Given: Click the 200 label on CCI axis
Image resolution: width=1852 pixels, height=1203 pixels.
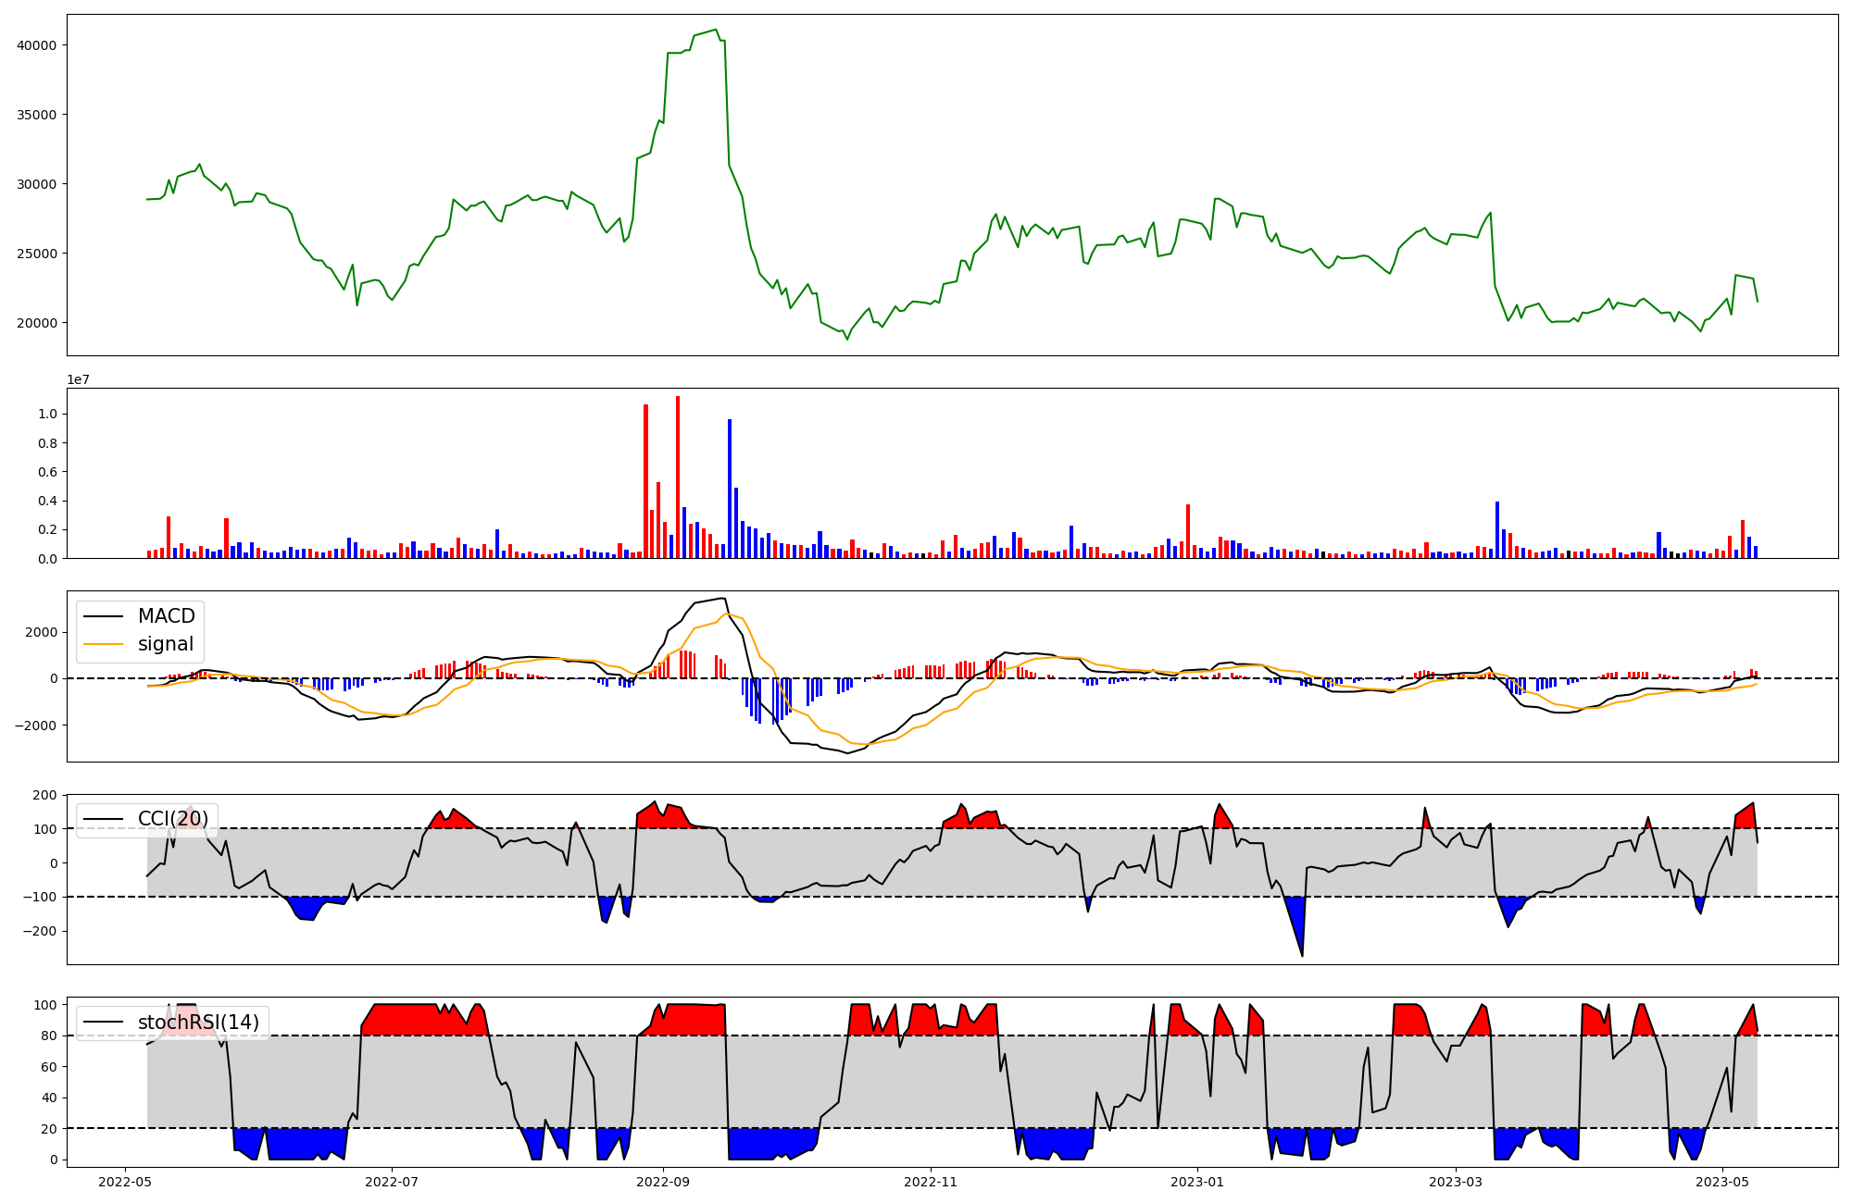Looking at the screenshot, I should [45, 796].
